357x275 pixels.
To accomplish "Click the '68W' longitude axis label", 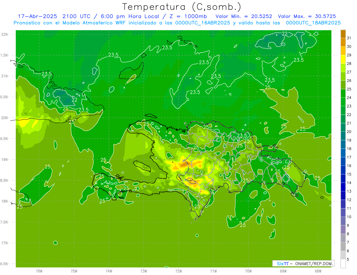I will click(x=318, y=271).
